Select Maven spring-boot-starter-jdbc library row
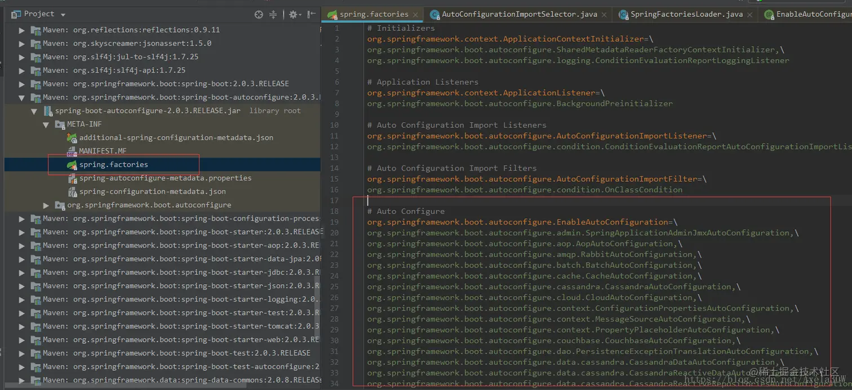 pos(162,272)
